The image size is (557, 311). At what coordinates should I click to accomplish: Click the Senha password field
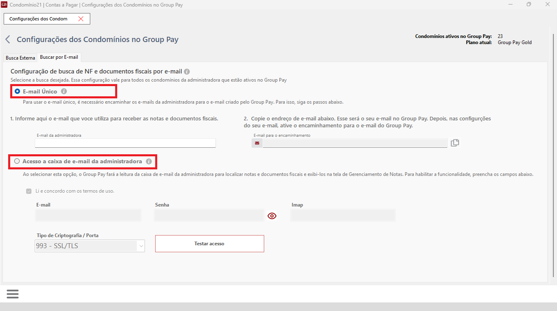(x=209, y=215)
